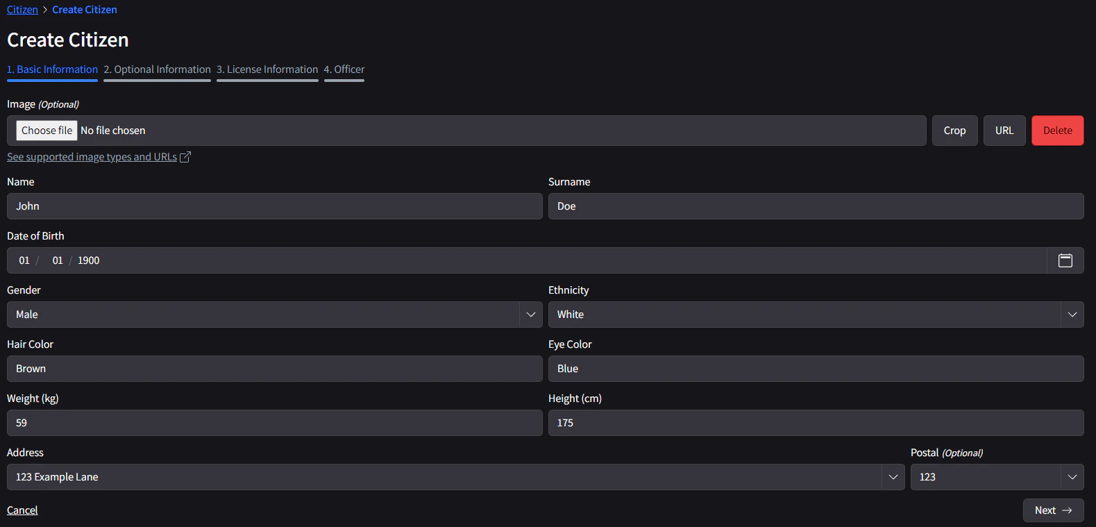Viewport: 1096px width, 527px height.
Task: Click the next arrow icon on the Next button
Action: tap(1068, 510)
